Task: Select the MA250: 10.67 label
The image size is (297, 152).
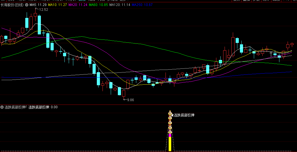Action: (x=142, y=5)
